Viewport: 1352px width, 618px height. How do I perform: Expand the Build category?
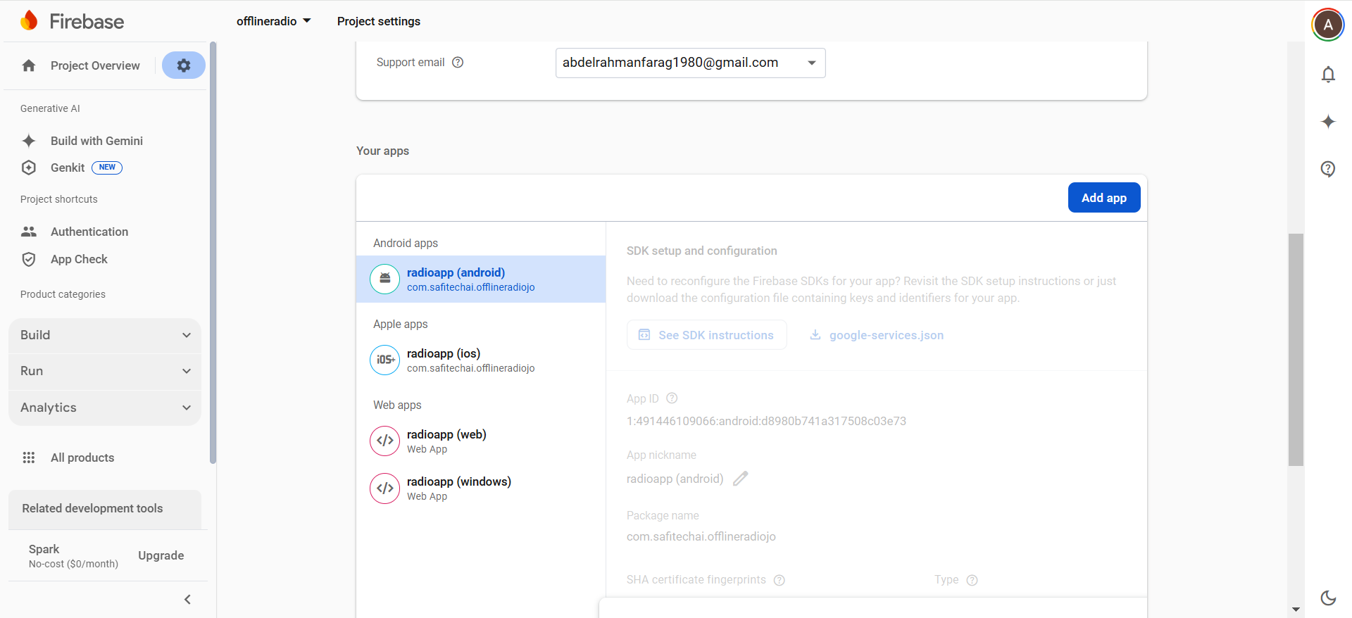105,335
